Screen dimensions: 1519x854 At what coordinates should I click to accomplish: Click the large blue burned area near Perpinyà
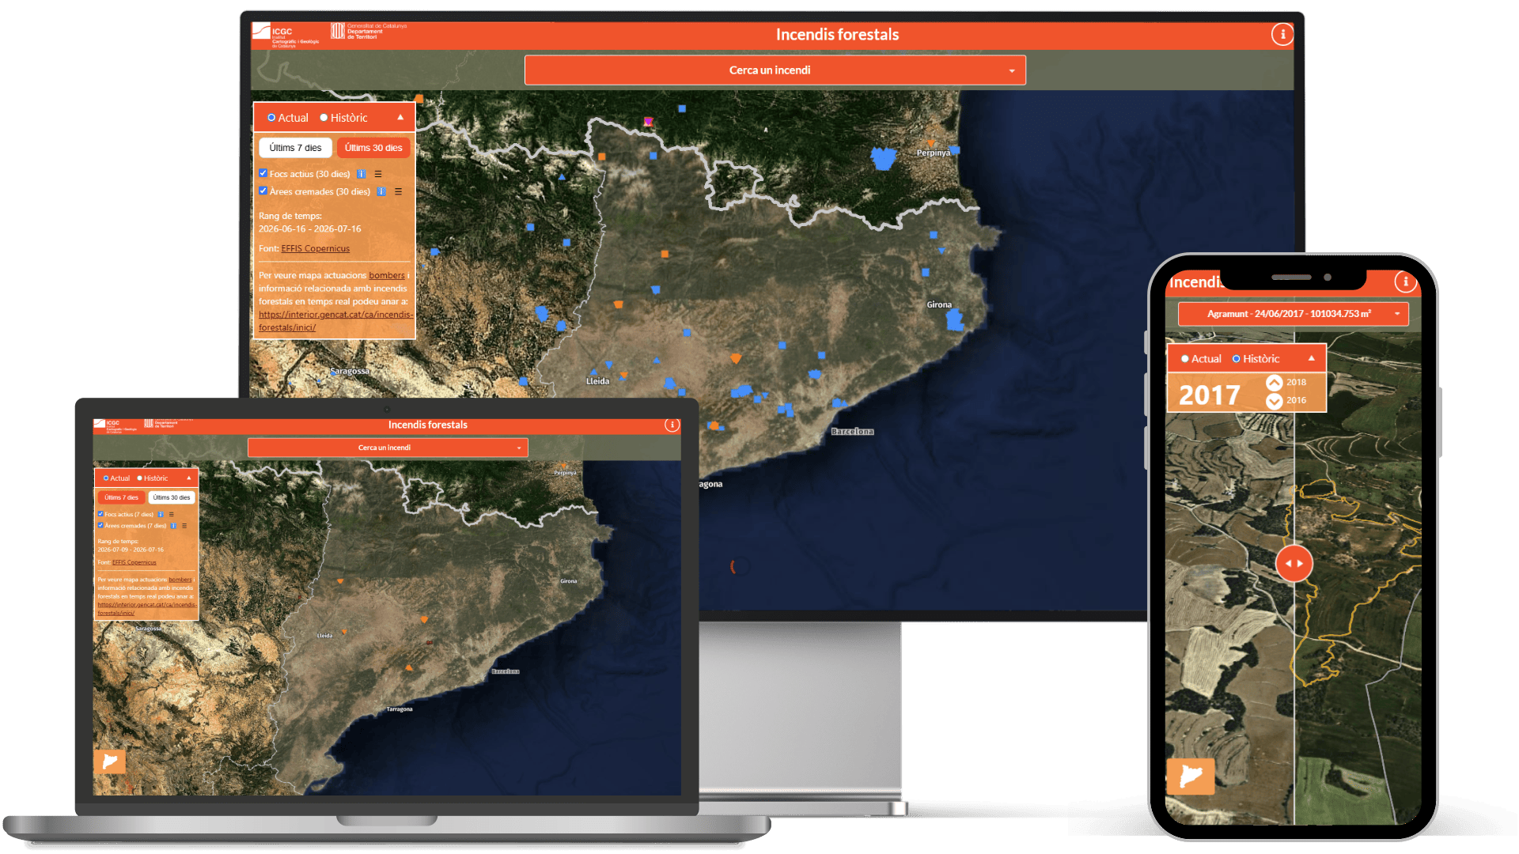[883, 158]
